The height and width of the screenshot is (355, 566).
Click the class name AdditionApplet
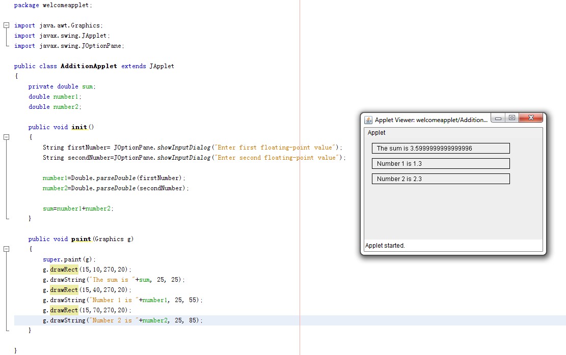[x=89, y=66]
